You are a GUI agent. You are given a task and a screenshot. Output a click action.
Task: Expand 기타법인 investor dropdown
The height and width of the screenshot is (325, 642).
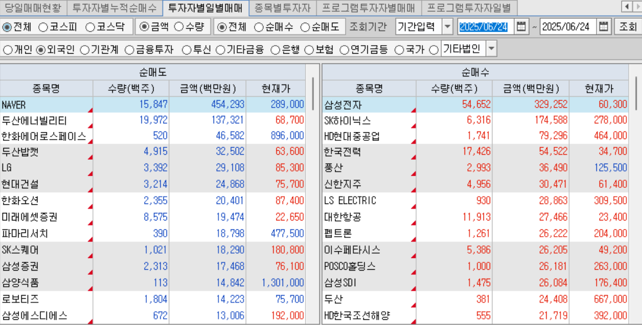(491, 49)
